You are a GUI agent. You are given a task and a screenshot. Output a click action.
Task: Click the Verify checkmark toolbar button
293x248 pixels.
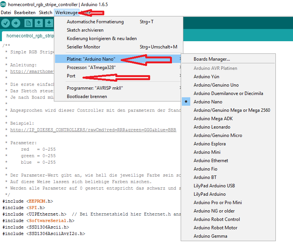(6, 23)
